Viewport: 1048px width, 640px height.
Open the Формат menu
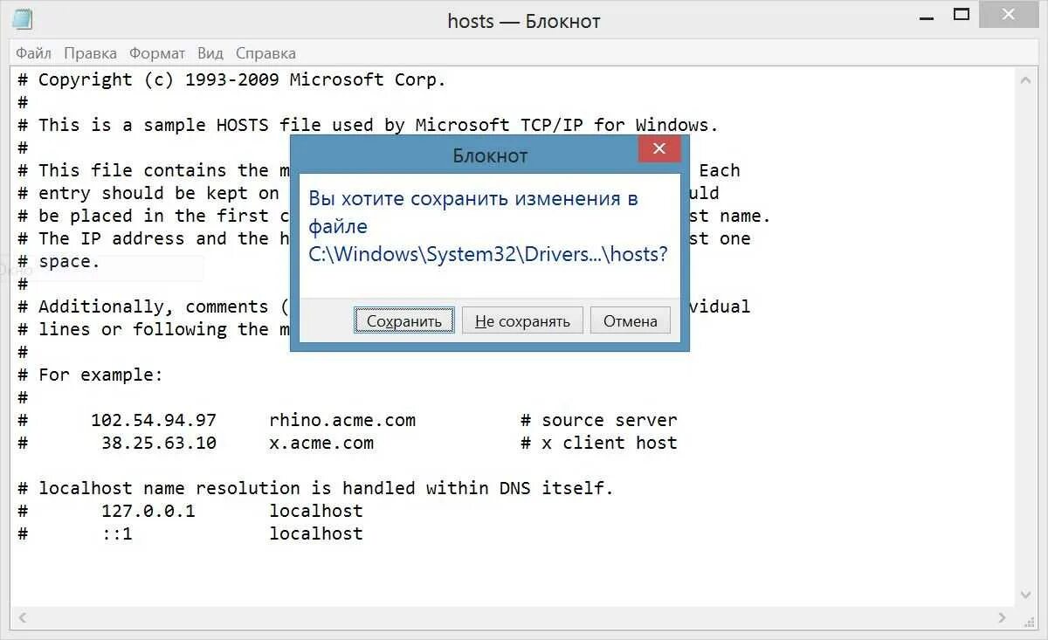pyautogui.click(x=157, y=53)
